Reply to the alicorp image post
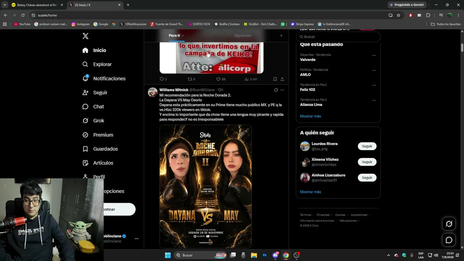Screen dimensions: 464x261 click(x=163, y=79)
